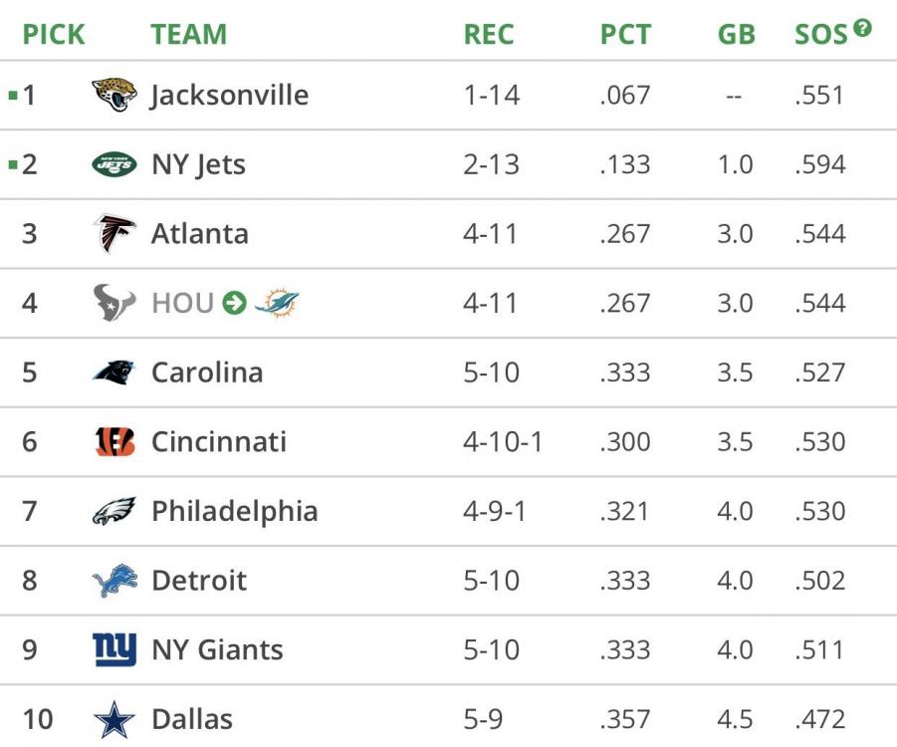The image size is (897, 747).
Task: Click the Carolina Panthers logo
Action: click(114, 373)
